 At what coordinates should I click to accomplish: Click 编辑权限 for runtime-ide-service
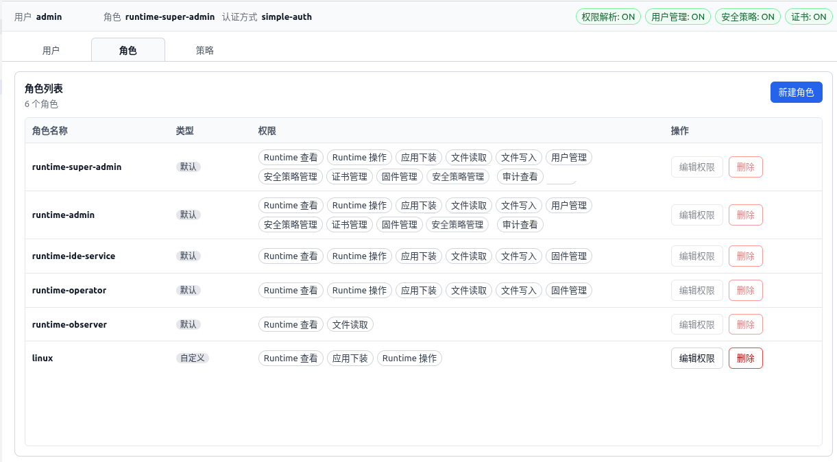(x=696, y=256)
